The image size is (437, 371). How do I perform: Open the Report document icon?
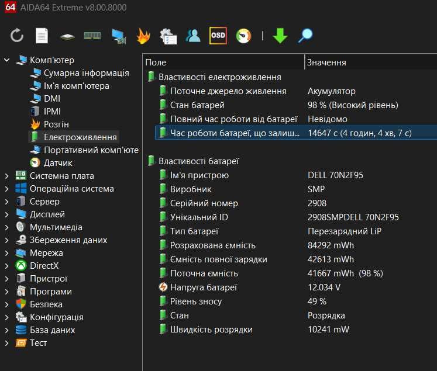tap(42, 36)
